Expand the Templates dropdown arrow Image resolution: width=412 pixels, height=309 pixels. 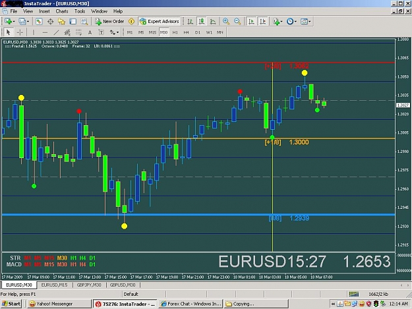pos(309,22)
